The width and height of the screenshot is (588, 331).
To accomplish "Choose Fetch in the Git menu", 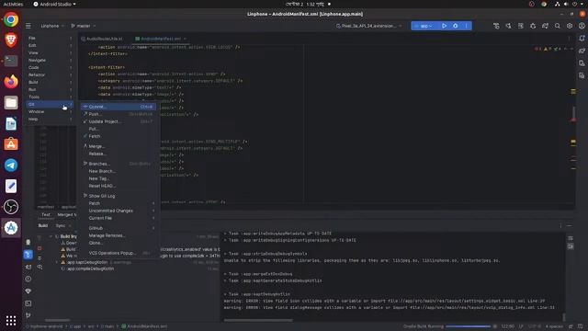I will tap(119, 136).
